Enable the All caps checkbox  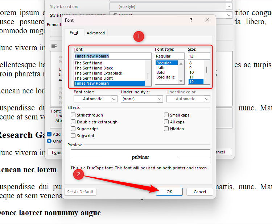(x=166, y=122)
